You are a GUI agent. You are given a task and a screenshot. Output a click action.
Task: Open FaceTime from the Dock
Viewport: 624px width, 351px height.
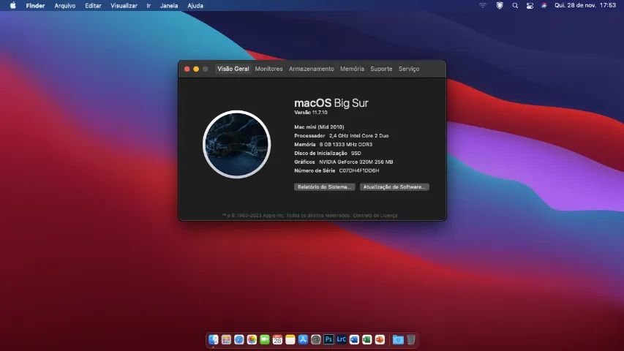point(265,339)
